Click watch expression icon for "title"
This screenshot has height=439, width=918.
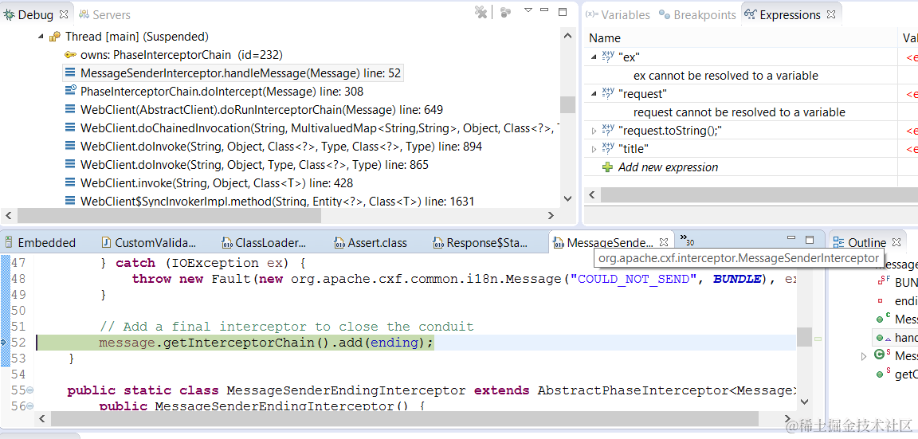(608, 149)
